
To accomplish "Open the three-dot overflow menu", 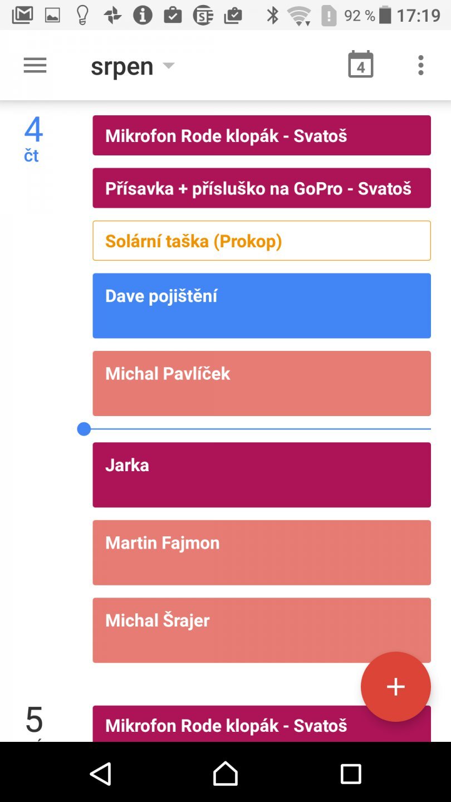I will point(420,66).
